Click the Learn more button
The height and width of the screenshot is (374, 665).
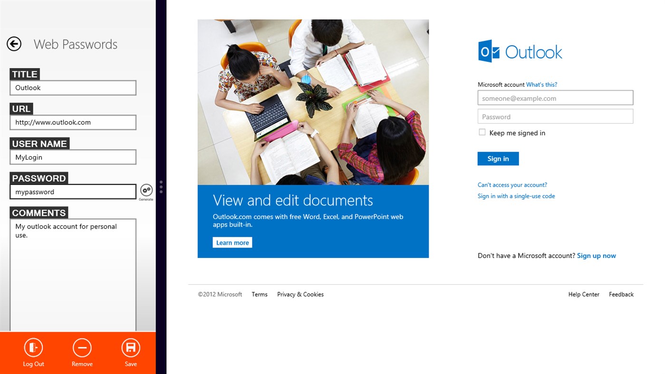click(232, 243)
